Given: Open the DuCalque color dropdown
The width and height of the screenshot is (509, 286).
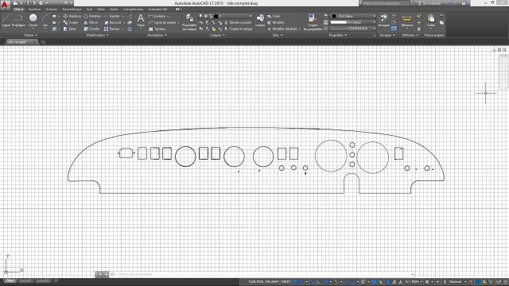Looking at the screenshot, I should [x=353, y=16].
